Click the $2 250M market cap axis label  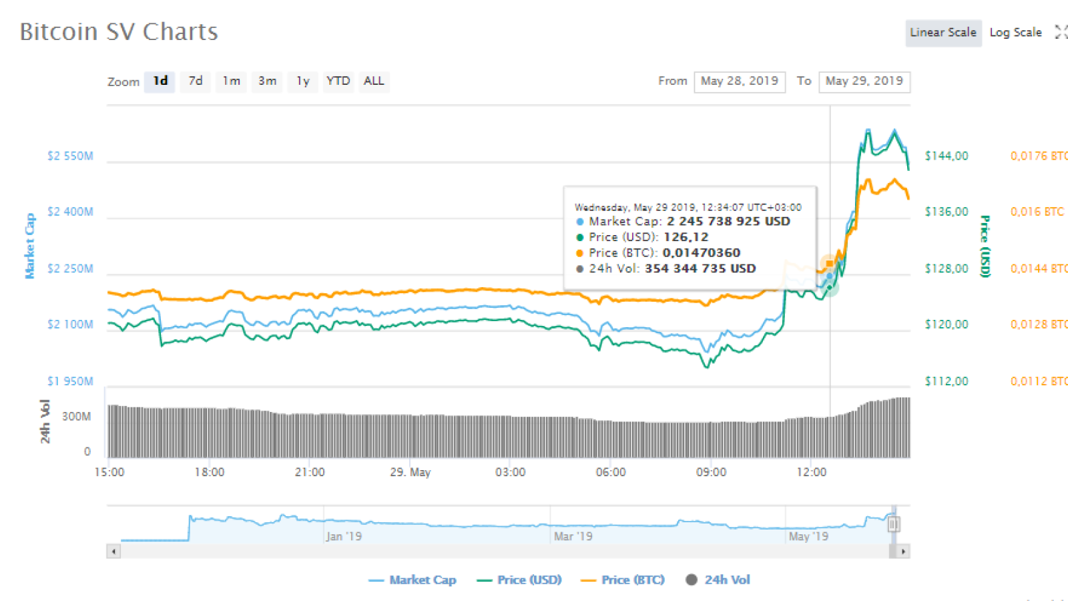coord(70,268)
